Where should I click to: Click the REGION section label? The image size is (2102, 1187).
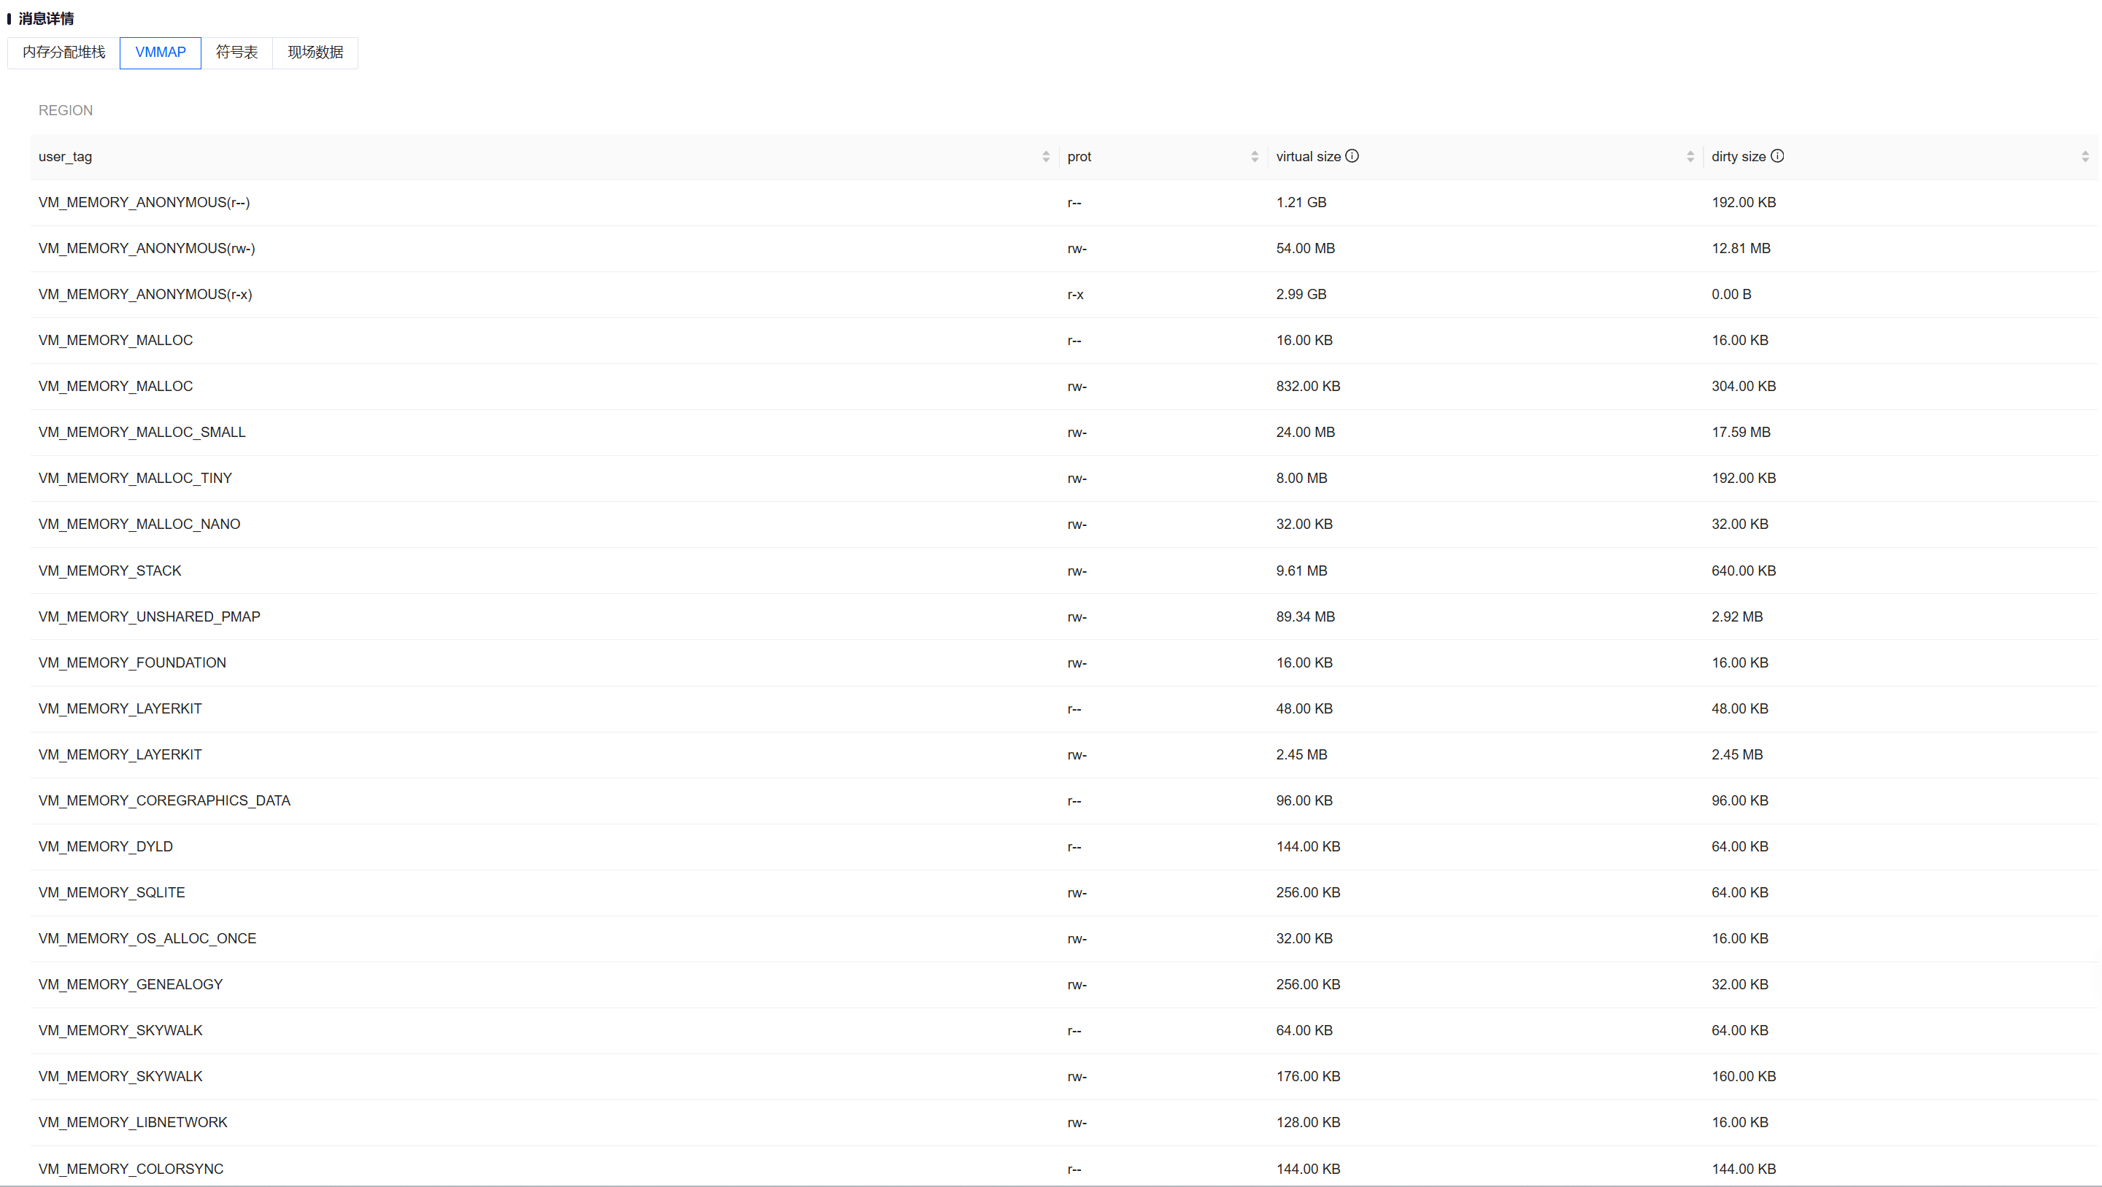pyautogui.click(x=65, y=110)
